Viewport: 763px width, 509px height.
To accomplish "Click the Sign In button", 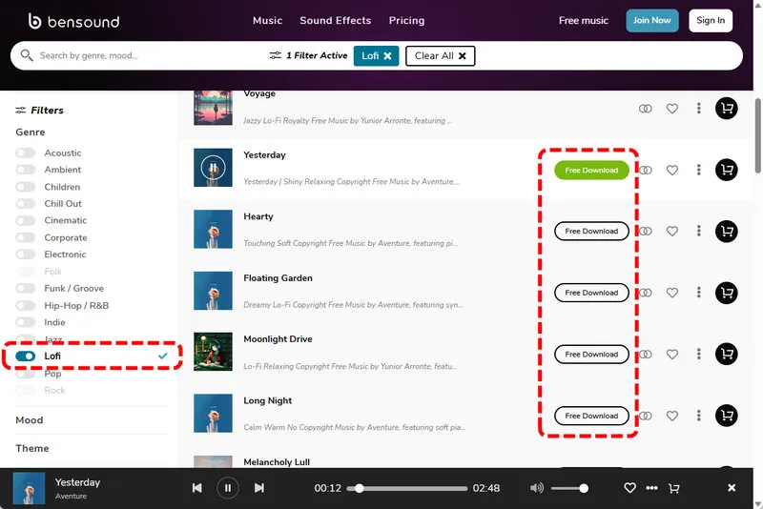I will coord(711,20).
